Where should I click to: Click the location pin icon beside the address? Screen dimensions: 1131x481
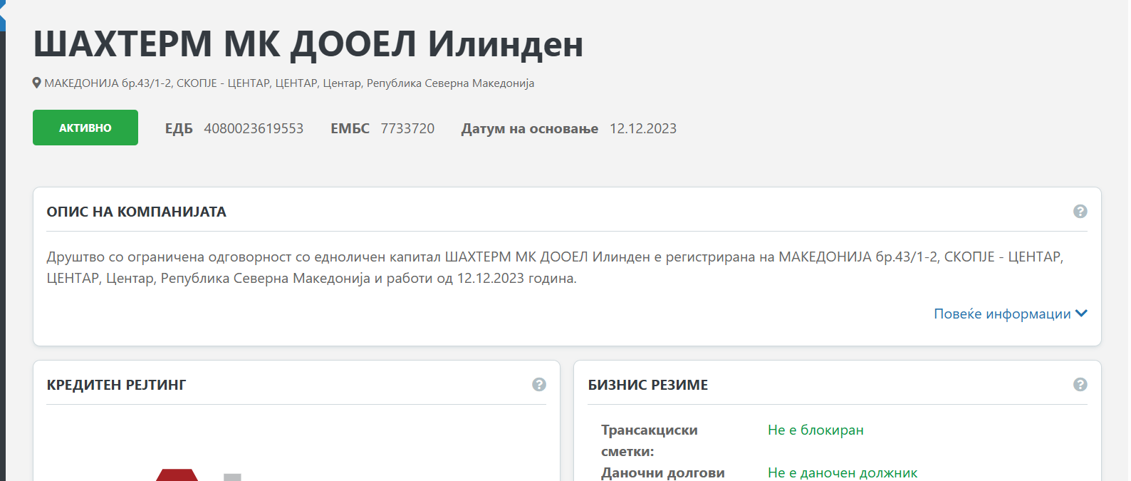click(37, 83)
